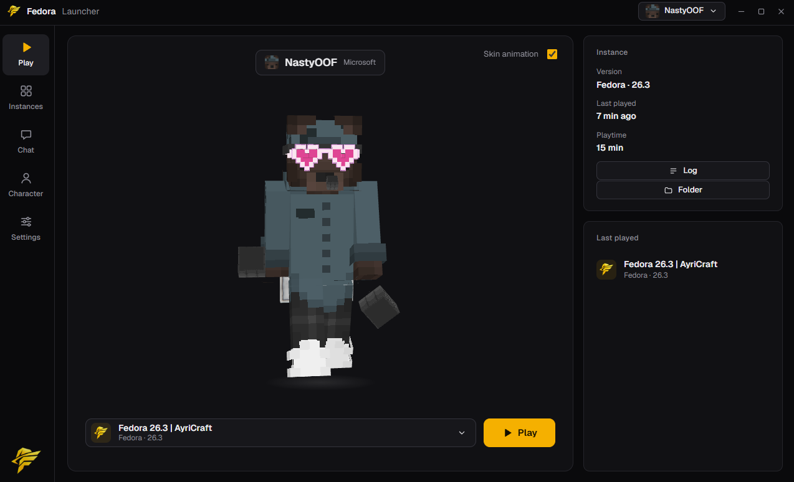Expand the Fedora 26.3 | AyriCraft instance selector
Viewport: 794px width, 482px height.
click(x=280, y=433)
